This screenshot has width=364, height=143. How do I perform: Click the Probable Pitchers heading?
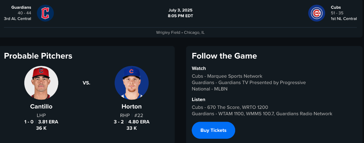38,56
